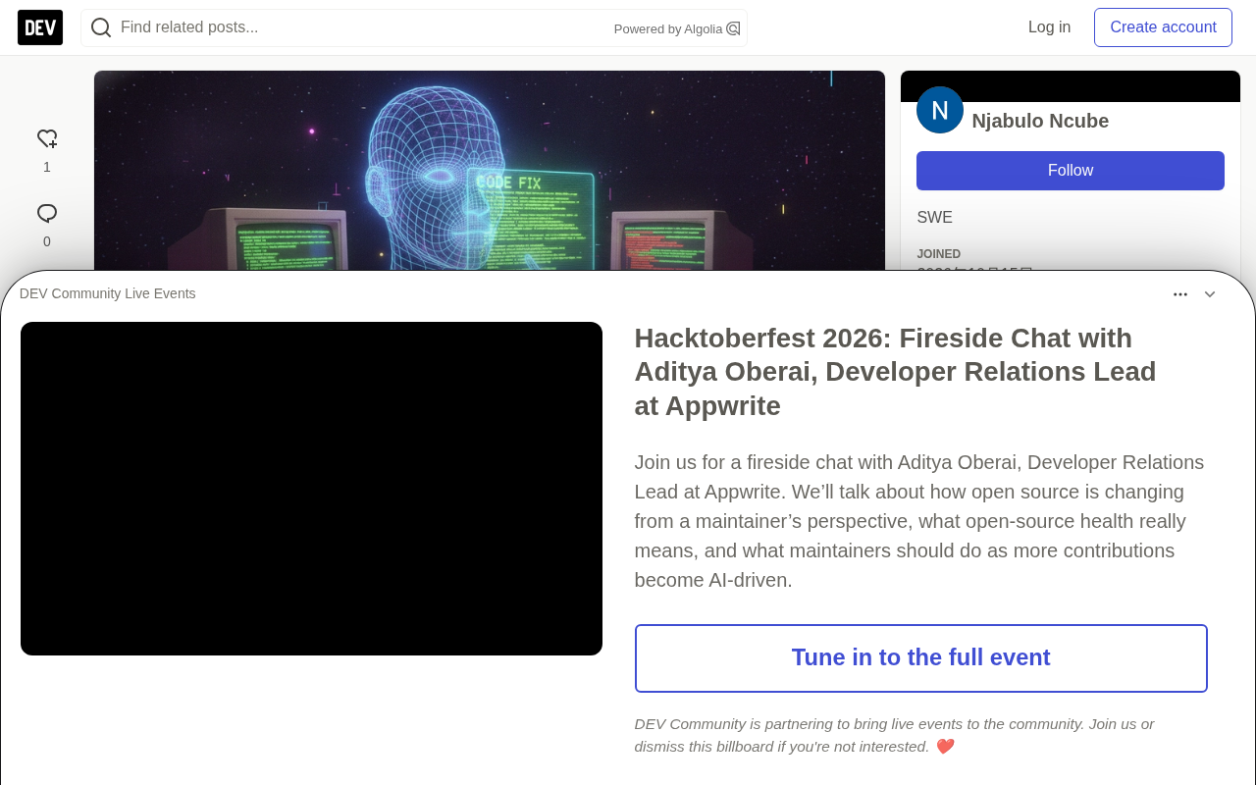Open the Hacktoberfest 2026 Fireside Chat title
1256x785 pixels.
pos(895,372)
